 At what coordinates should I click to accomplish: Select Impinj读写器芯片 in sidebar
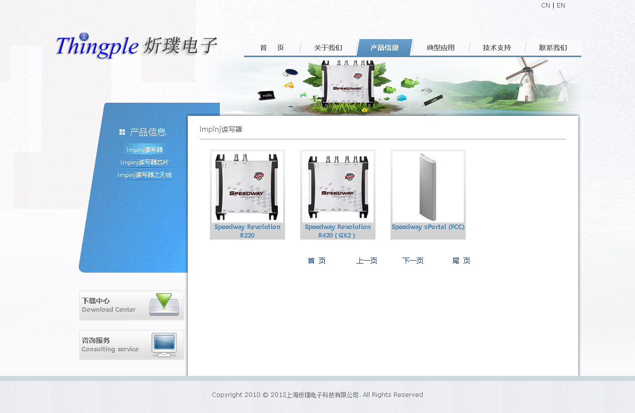145,162
